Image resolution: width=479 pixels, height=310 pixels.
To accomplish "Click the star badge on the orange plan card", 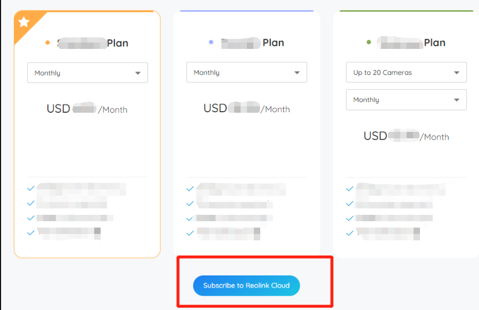I will pyautogui.click(x=23, y=22).
